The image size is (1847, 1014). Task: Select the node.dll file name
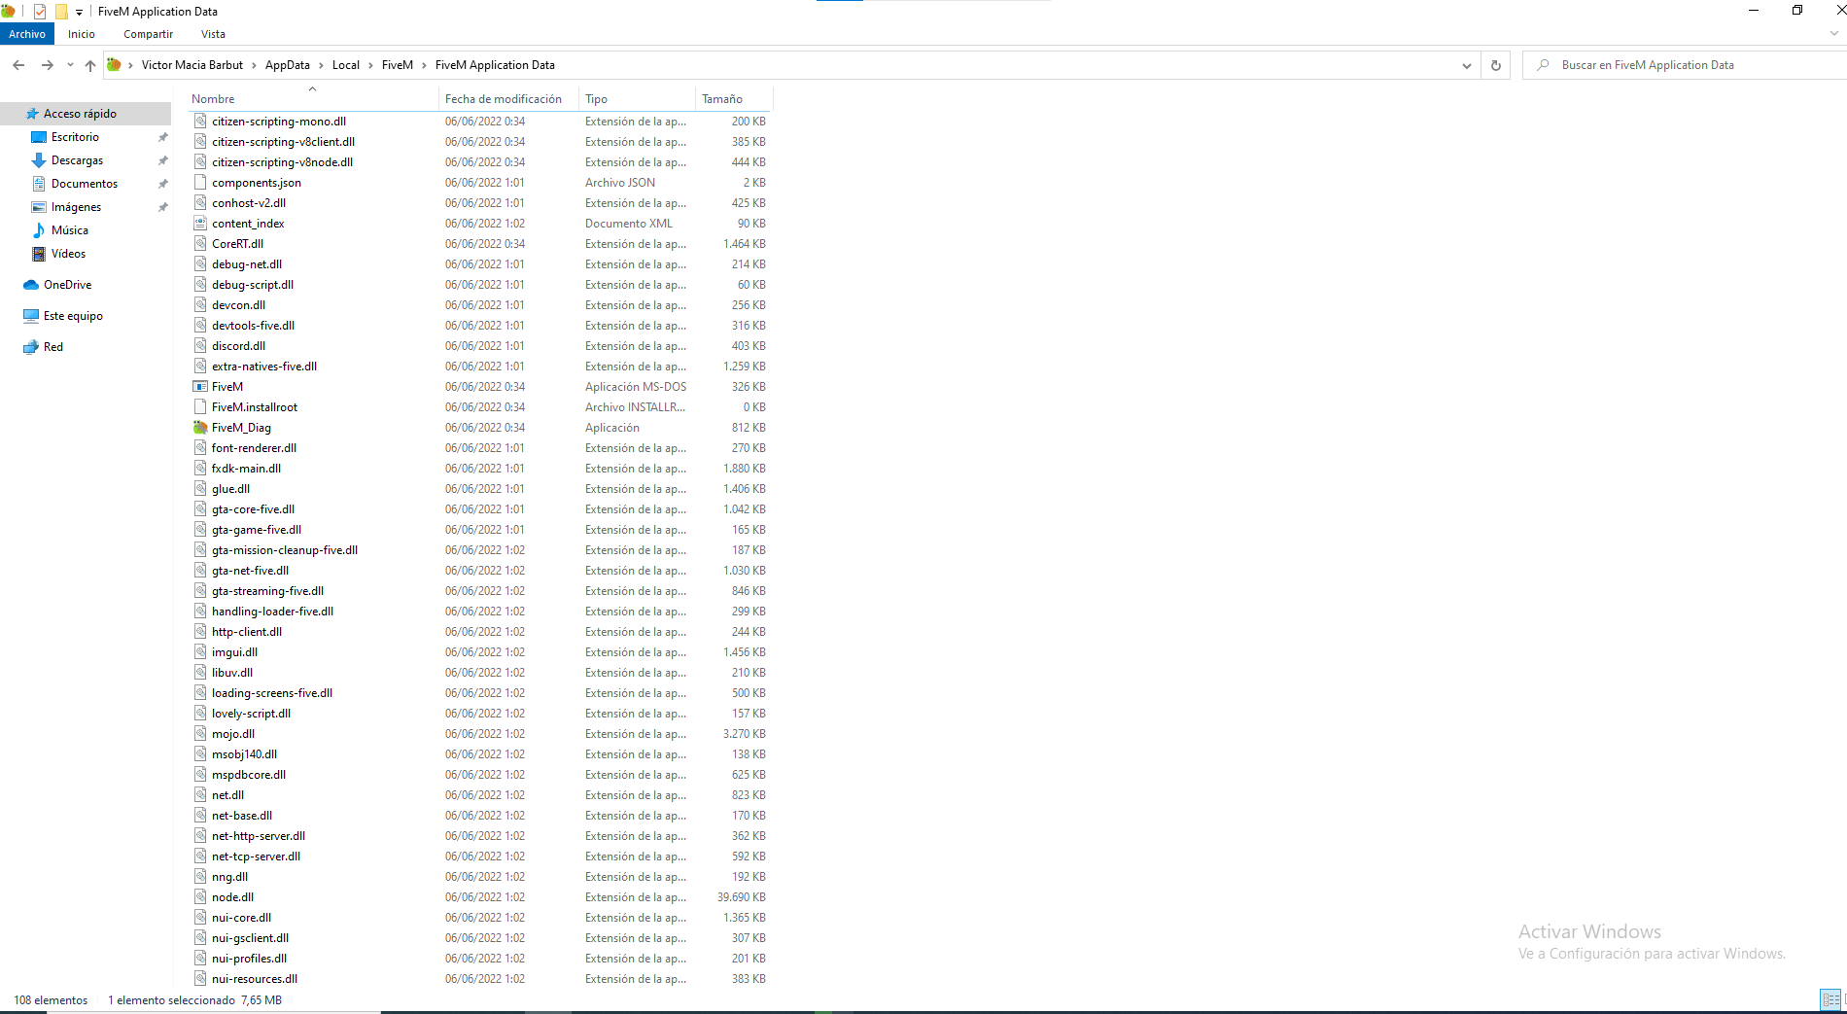(232, 897)
